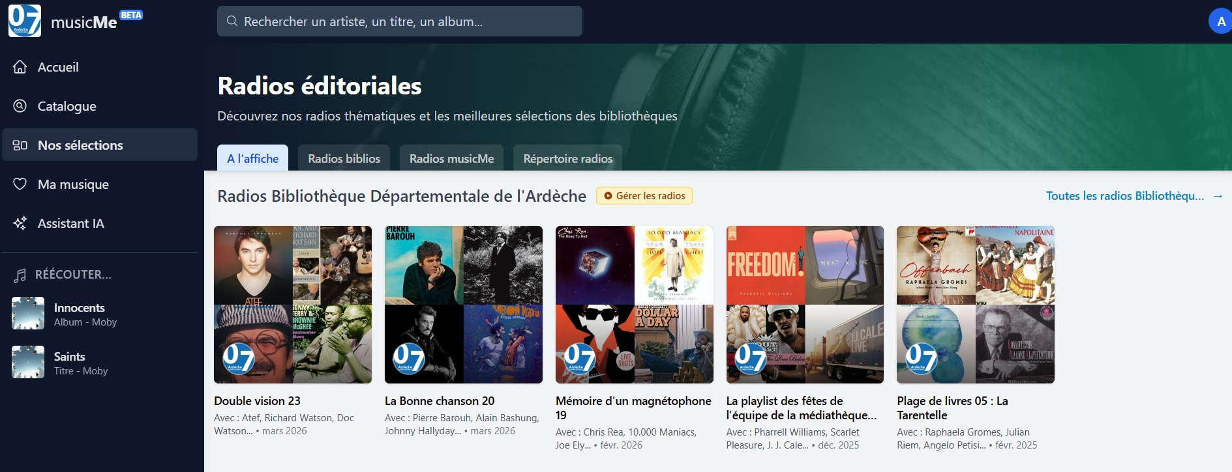Click the BETA badge beside musicMe
Viewport: 1232px width, 472px height.
131,15
